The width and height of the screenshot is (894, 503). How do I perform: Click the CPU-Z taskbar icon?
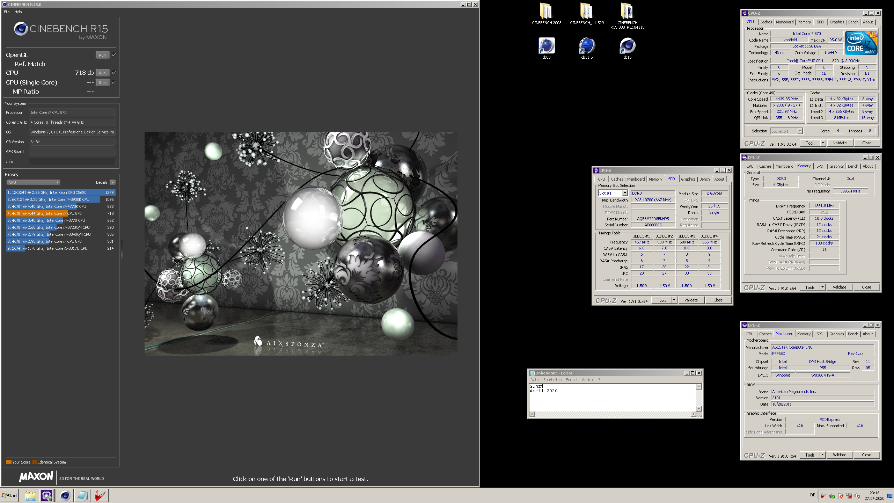click(x=46, y=495)
